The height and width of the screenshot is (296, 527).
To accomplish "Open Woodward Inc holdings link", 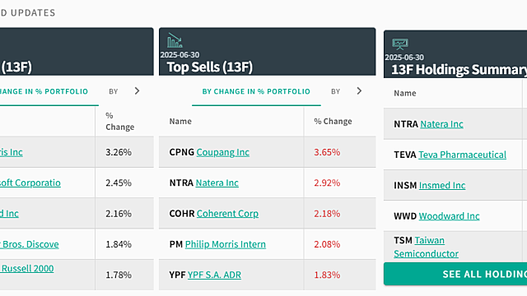I will click(449, 215).
